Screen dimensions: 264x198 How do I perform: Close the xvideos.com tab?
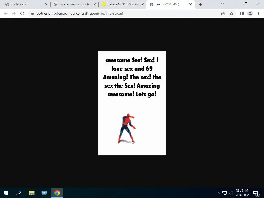pos(46,4)
